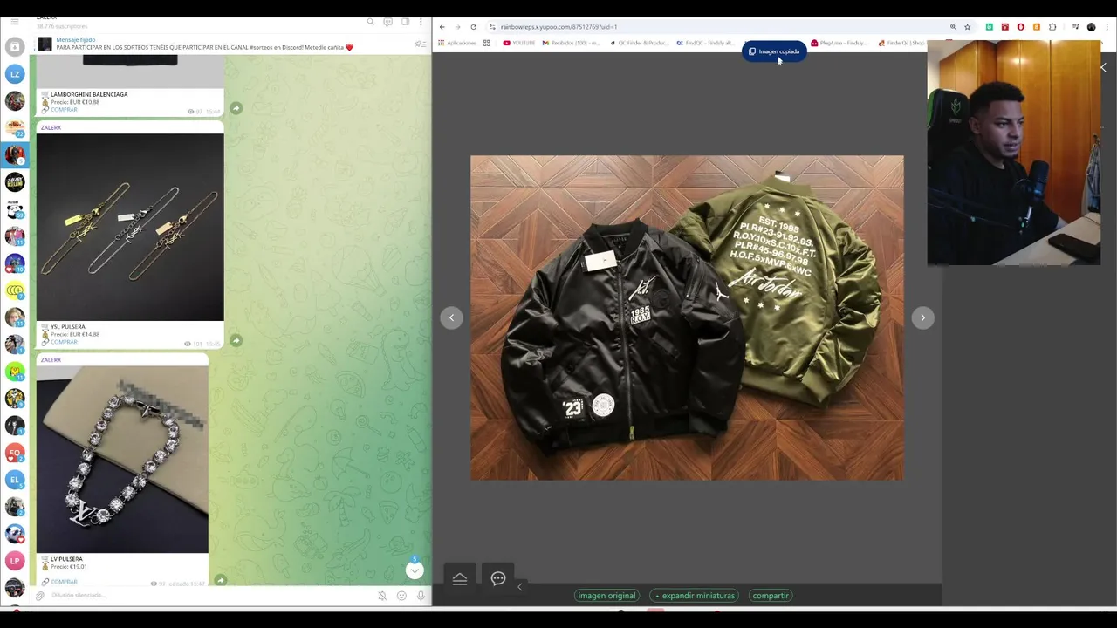Open the Plug4me bookmark
The height and width of the screenshot is (628, 1117).
click(839, 43)
